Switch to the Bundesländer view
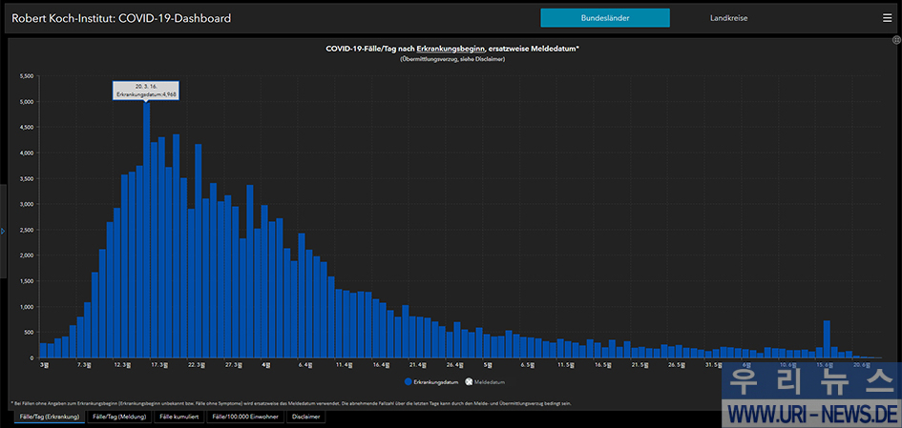This screenshot has width=902, height=428. (x=604, y=18)
